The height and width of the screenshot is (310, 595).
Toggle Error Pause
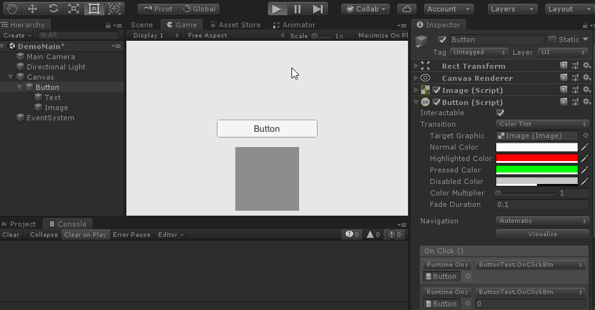[131, 235]
